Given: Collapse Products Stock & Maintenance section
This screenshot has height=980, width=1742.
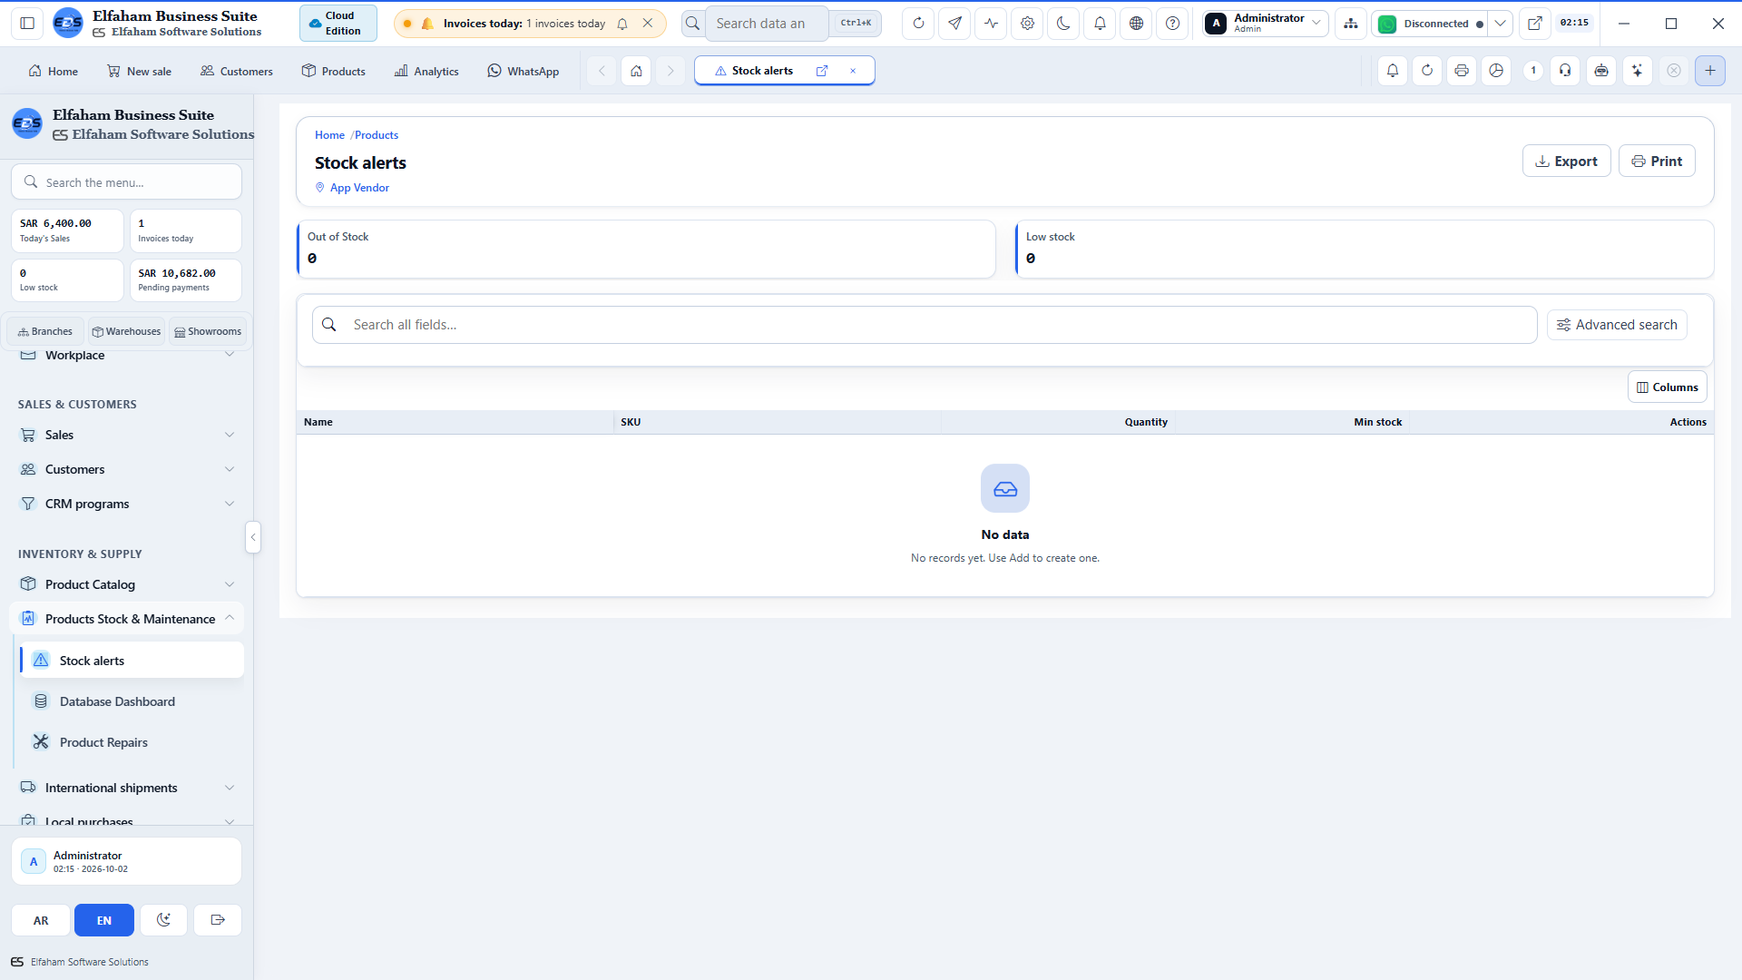Looking at the screenshot, I should (127, 619).
